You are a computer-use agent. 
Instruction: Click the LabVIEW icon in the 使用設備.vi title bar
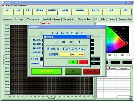coord(45,37)
